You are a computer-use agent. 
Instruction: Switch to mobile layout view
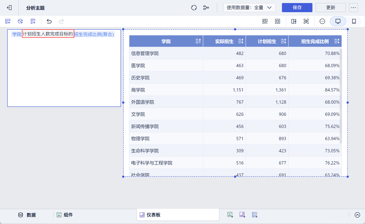[354, 21]
